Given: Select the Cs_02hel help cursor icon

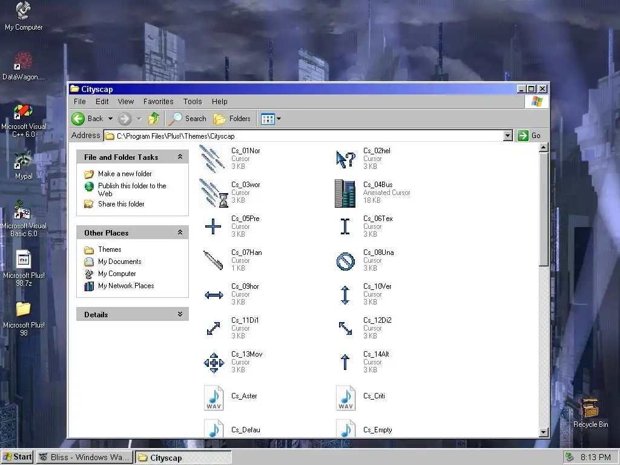Looking at the screenshot, I should click(345, 159).
